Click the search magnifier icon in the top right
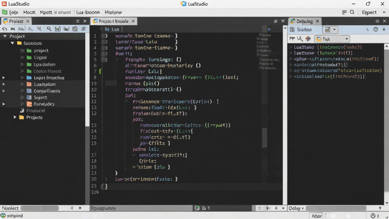Viewport: 389px width, 219px height. tap(352, 12)
